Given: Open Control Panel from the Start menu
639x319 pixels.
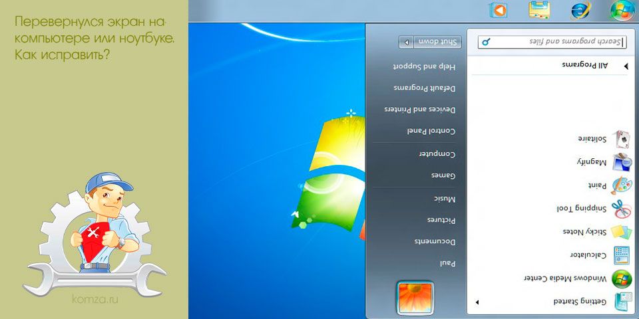Looking at the screenshot, I should click(x=431, y=131).
